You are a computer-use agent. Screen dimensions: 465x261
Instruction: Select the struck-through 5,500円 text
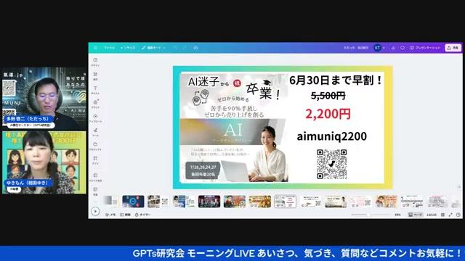coord(328,96)
